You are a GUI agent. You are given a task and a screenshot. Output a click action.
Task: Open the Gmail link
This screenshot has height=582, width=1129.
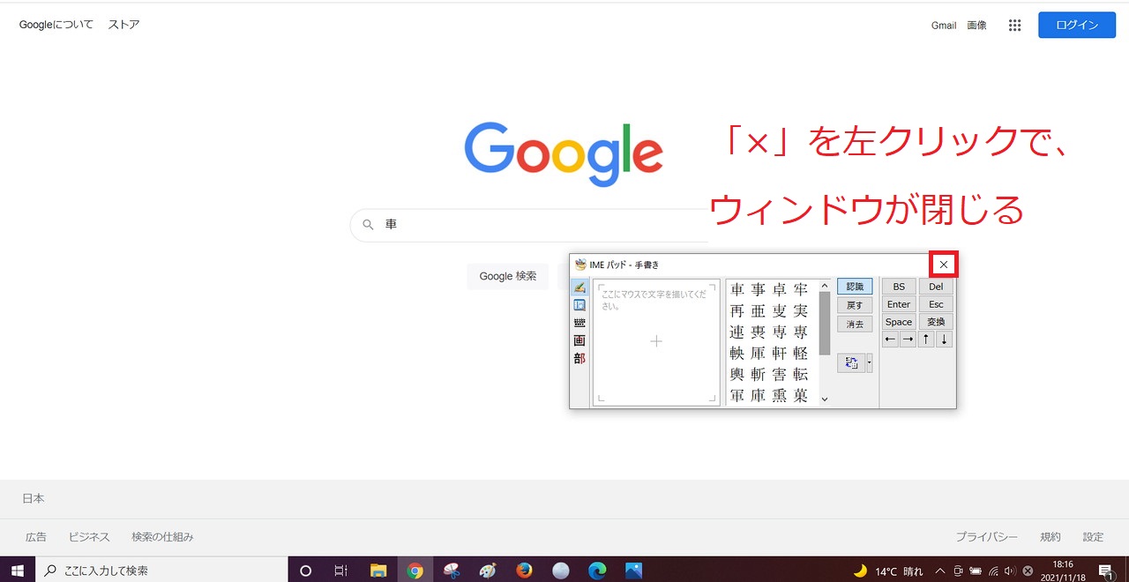point(944,26)
